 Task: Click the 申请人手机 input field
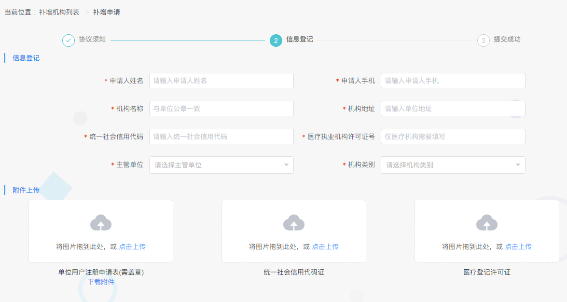coord(453,80)
